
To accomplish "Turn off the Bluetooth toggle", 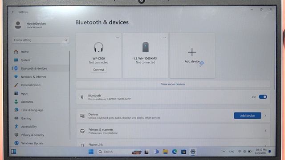I will click(x=263, y=97).
